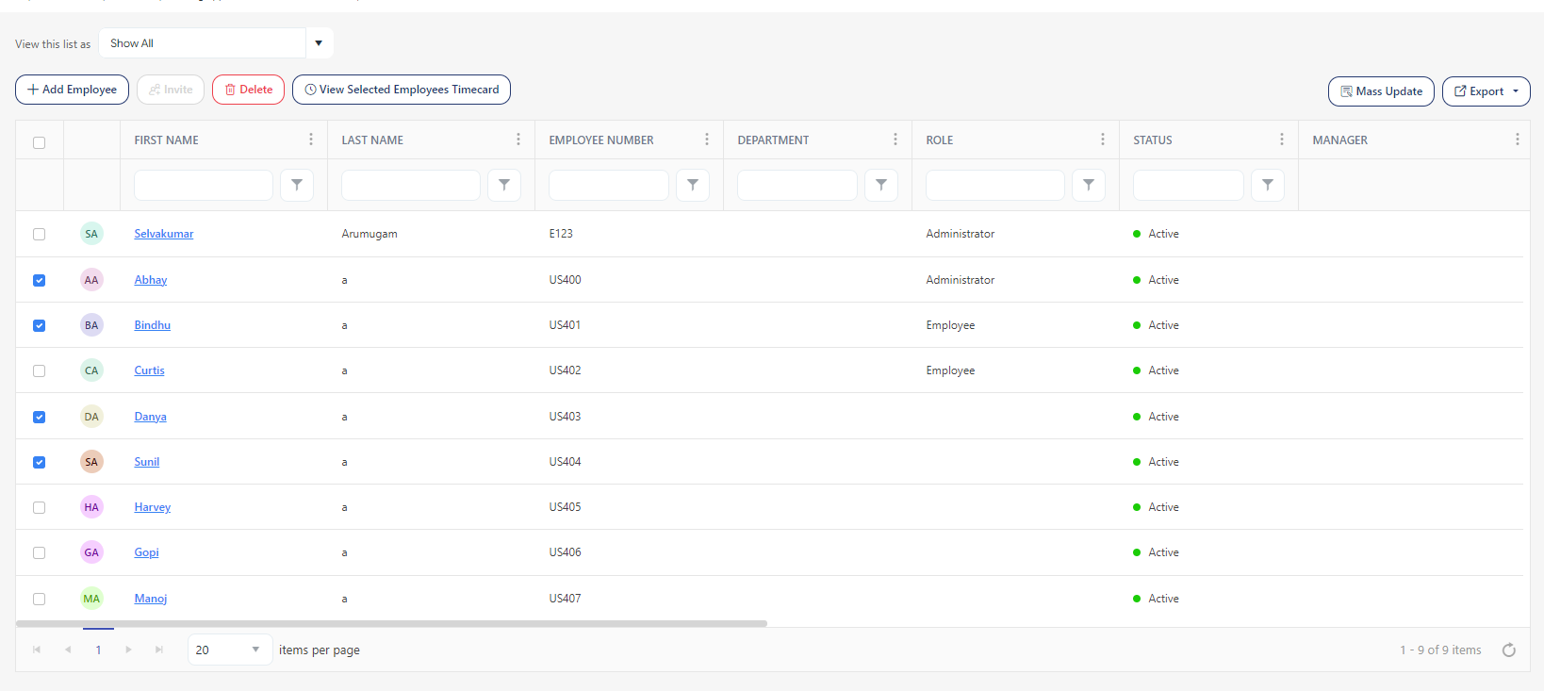Open the Department column filter funnel
The width and height of the screenshot is (1544, 691).
(x=881, y=186)
